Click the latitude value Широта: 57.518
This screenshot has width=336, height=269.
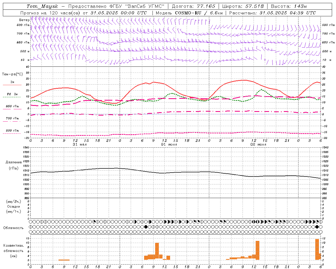[x=243, y=6]
